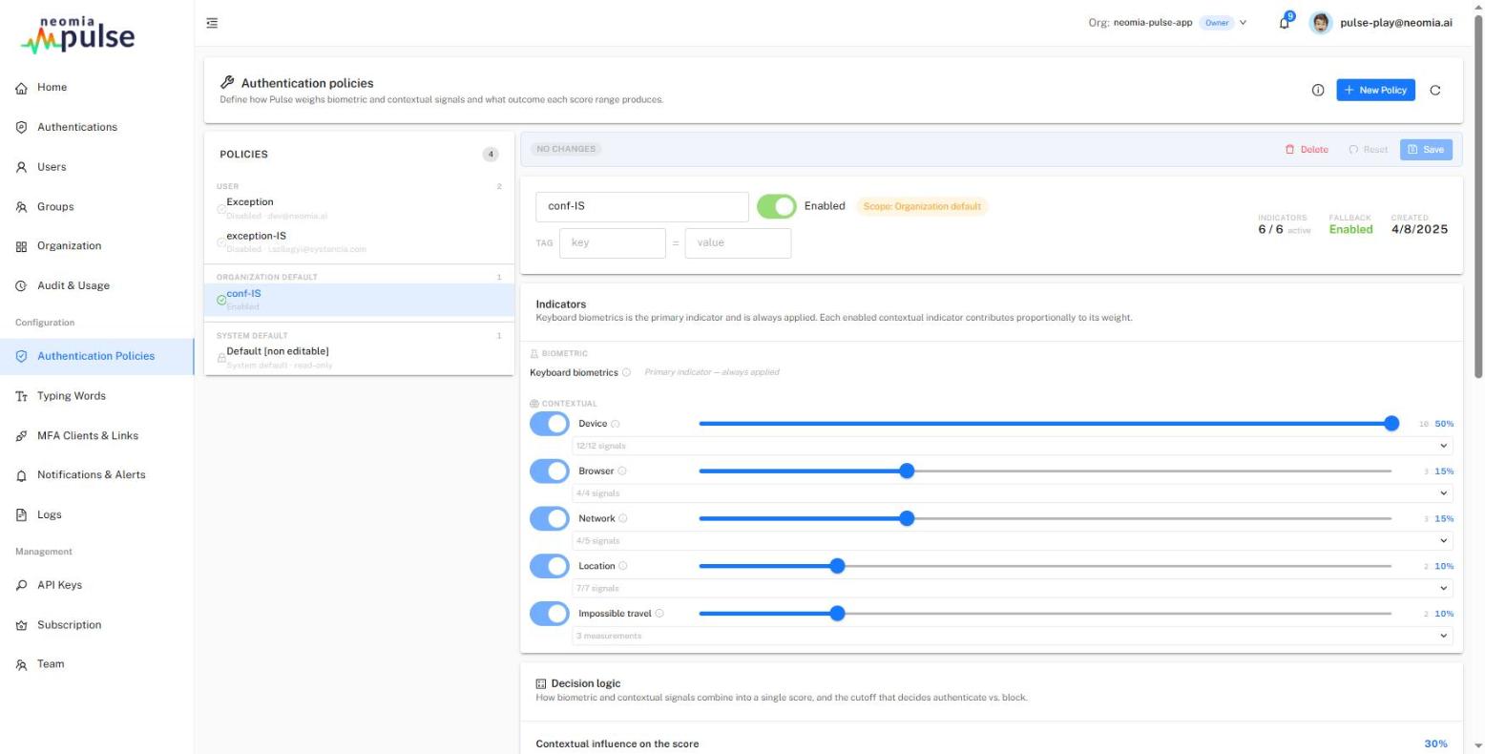Viewport: 1485px width, 754px height.
Task: Refresh policies with the reload icon
Action: (x=1435, y=90)
